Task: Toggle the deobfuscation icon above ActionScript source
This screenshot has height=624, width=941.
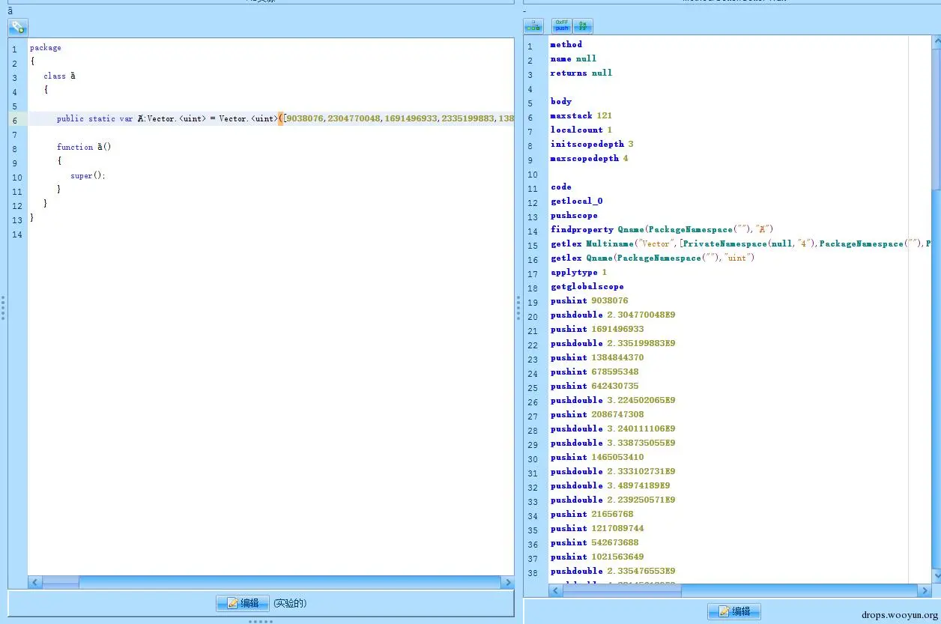Action: [18, 28]
